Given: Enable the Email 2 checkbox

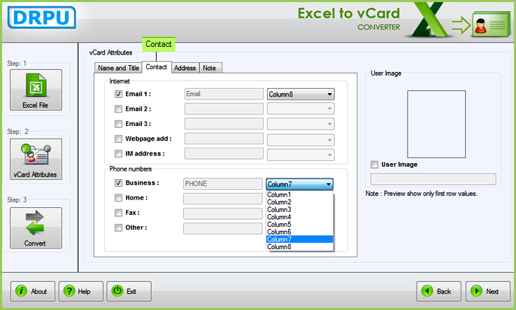Looking at the screenshot, I should point(118,109).
